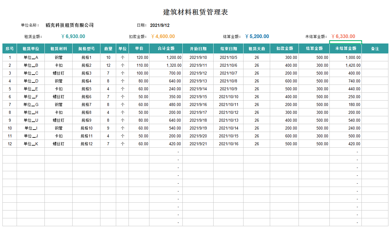Select the 扣款金额 total ￥4,600.00
Image resolution: width=389 pixels, height=228 pixels.
[x=162, y=36]
